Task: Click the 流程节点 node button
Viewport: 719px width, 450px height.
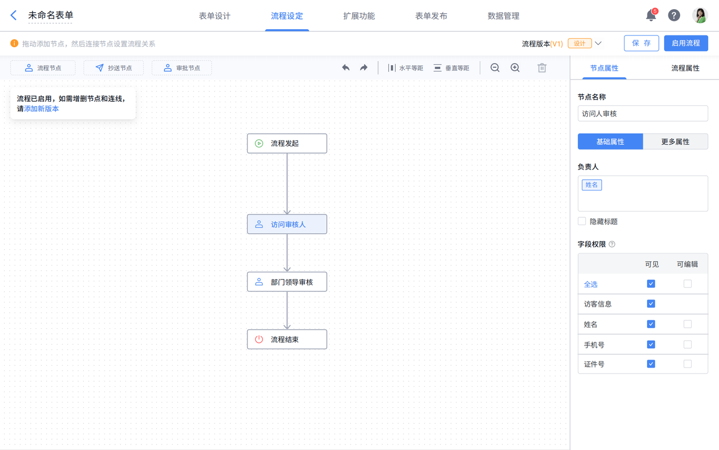Action: (43, 68)
